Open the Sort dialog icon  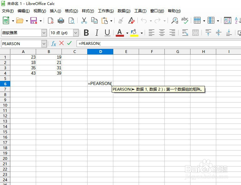click(228, 20)
